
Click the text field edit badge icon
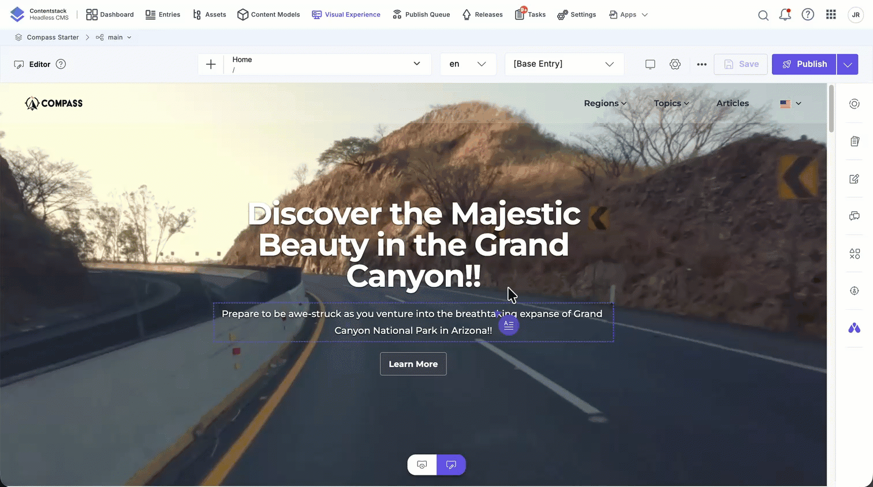509,325
